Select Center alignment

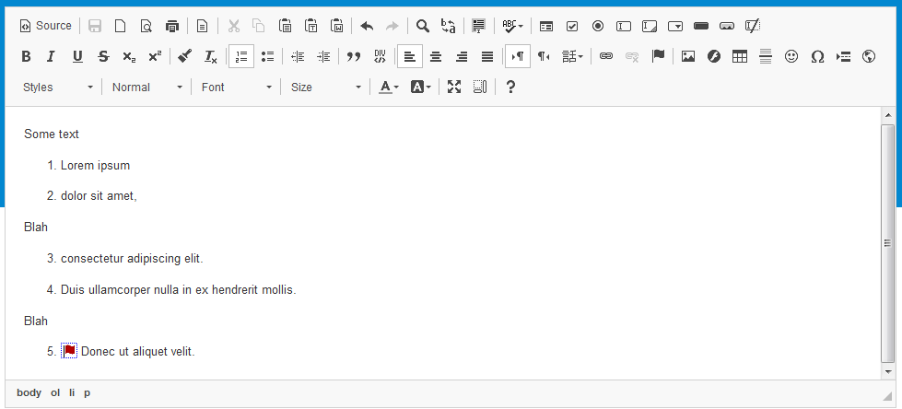436,56
